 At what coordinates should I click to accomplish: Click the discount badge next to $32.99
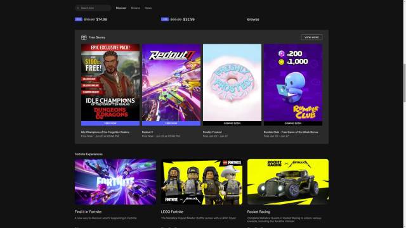point(165,19)
